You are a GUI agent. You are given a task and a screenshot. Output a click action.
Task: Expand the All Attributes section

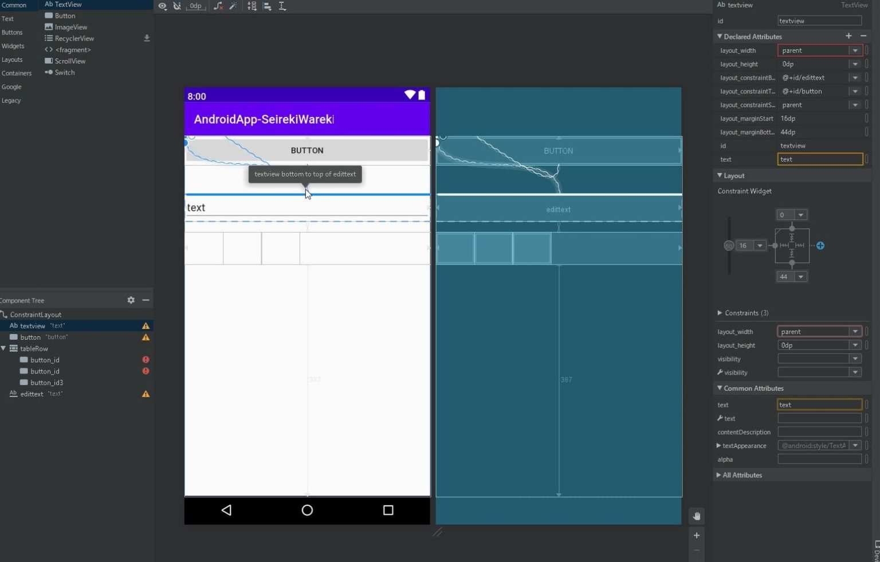tap(739, 475)
